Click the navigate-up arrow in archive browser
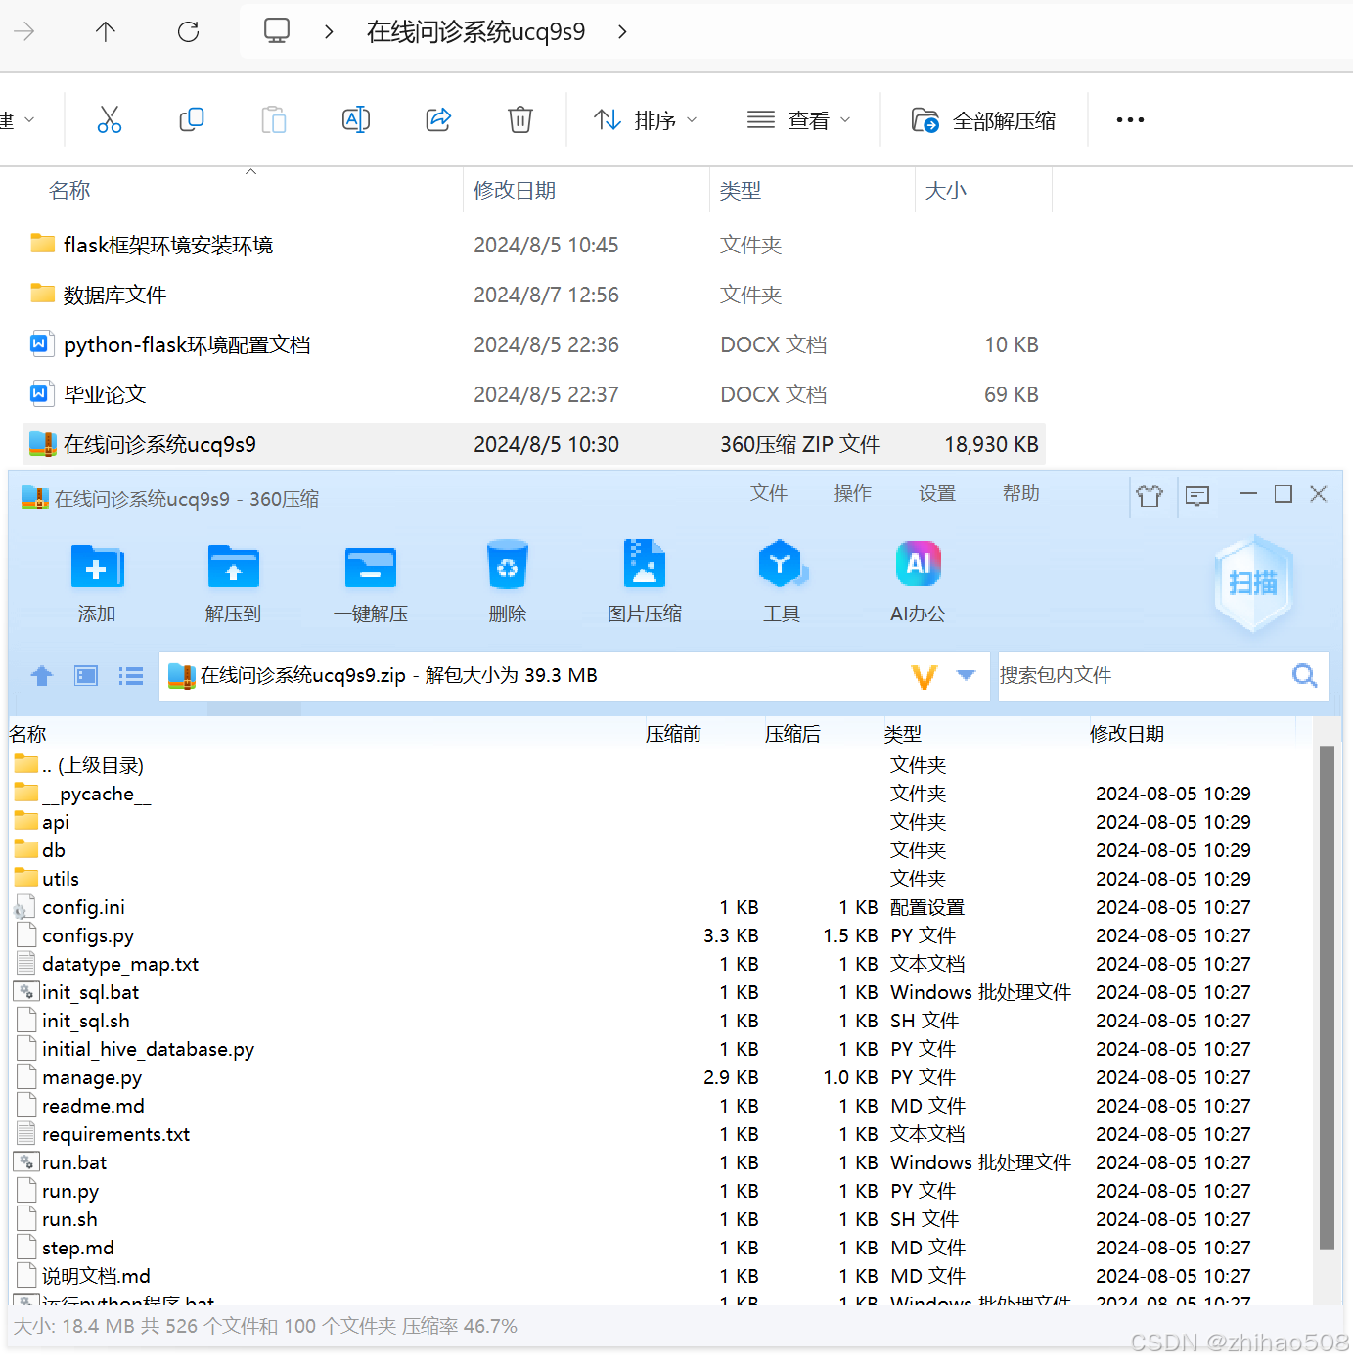1353x1365 pixels. [41, 675]
